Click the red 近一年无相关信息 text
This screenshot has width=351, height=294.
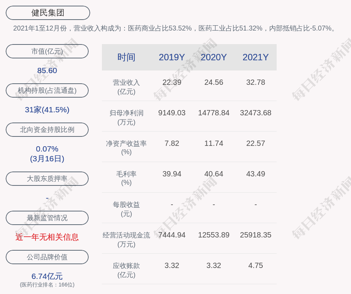[x=47, y=237]
